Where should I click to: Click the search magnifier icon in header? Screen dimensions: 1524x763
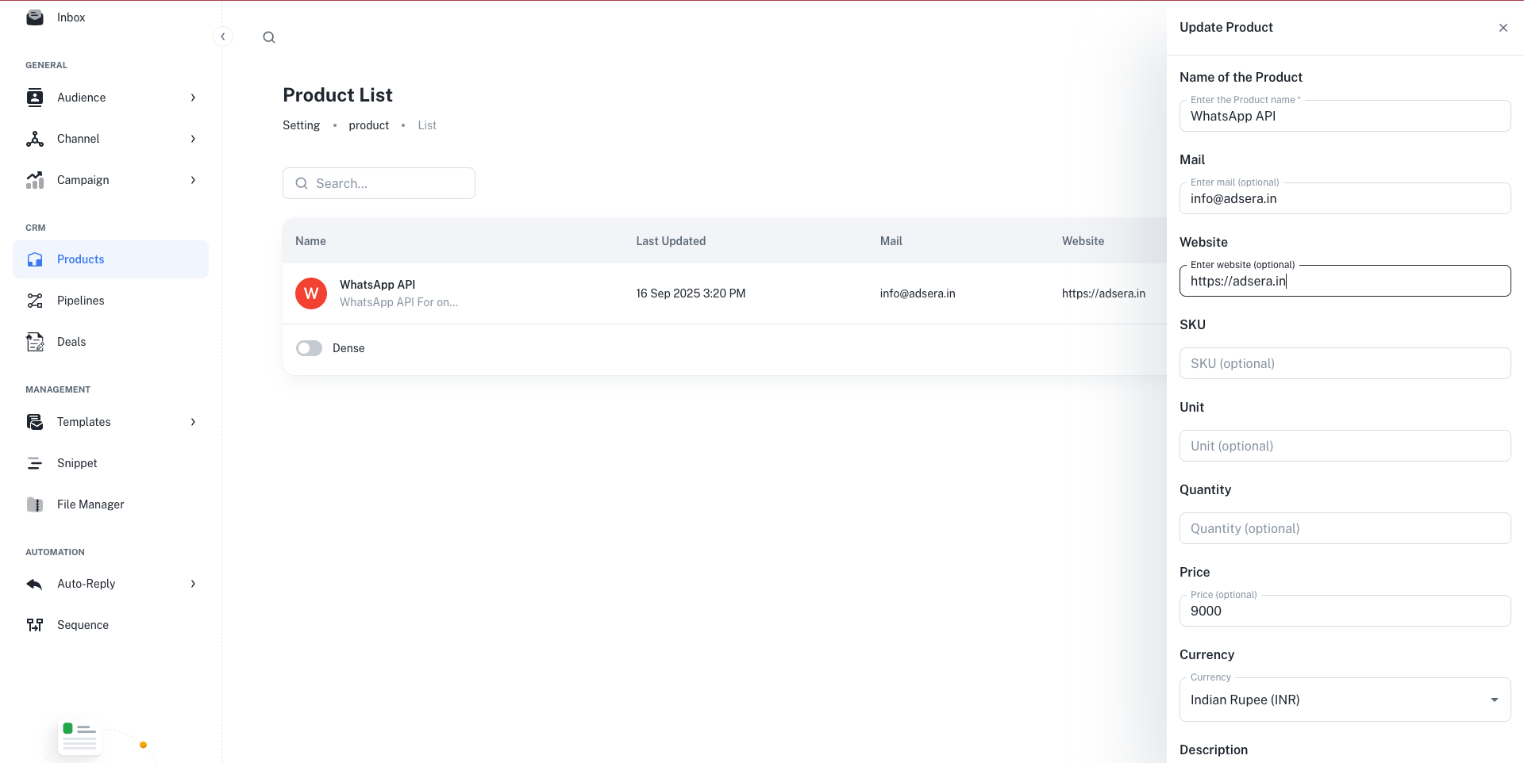pos(269,37)
